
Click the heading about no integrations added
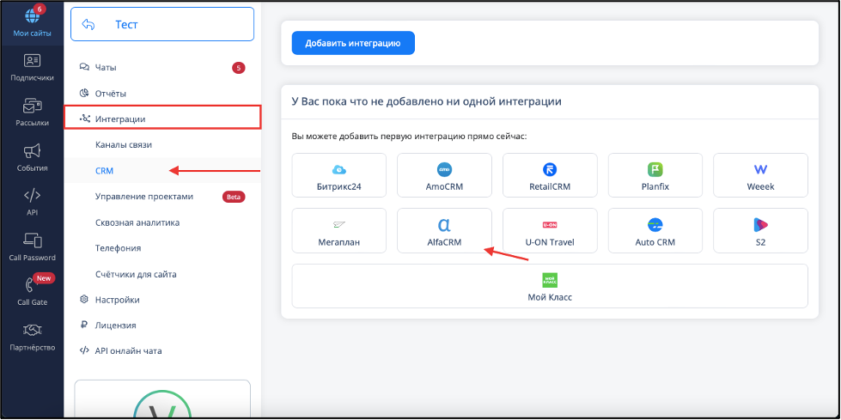click(x=426, y=101)
